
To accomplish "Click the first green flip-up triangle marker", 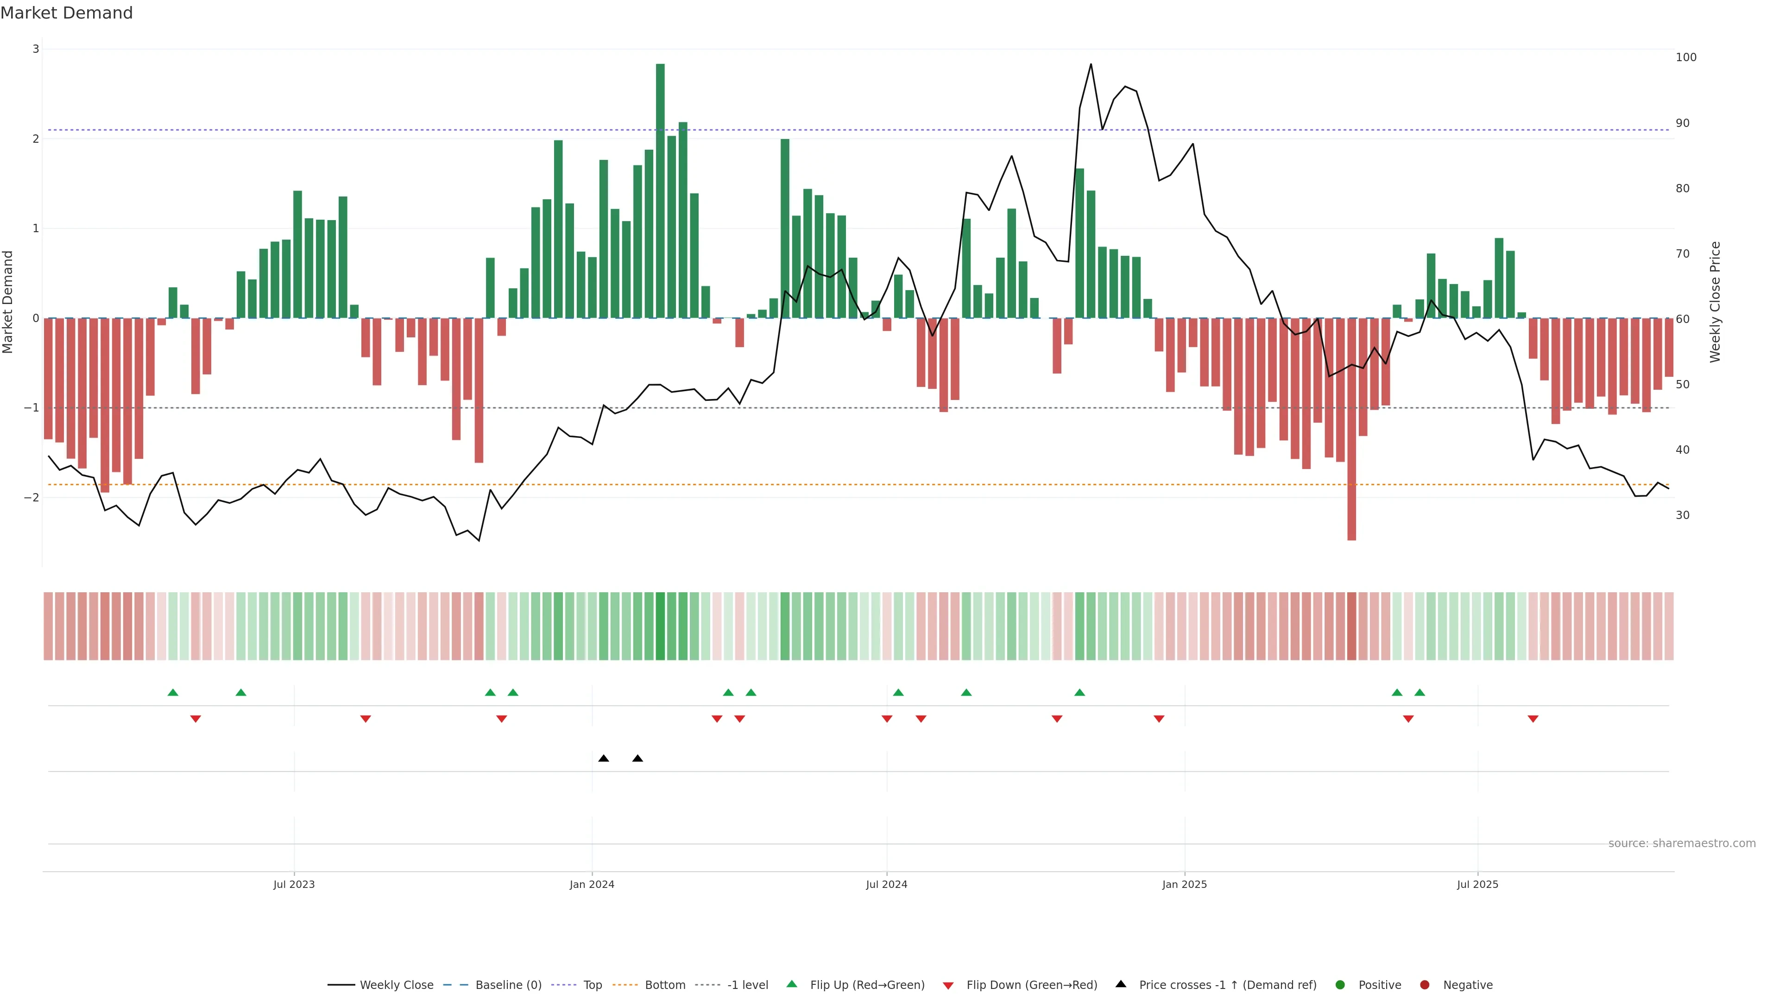I will click(173, 692).
